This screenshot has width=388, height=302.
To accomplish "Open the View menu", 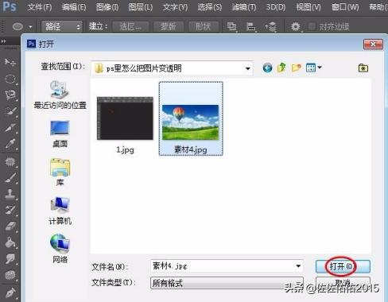I will (308, 7).
